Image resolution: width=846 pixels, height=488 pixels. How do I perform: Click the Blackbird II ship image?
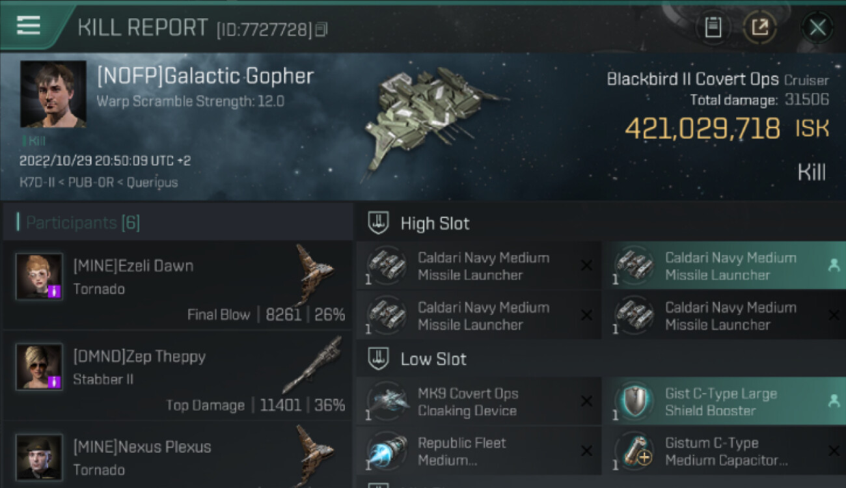(430, 117)
